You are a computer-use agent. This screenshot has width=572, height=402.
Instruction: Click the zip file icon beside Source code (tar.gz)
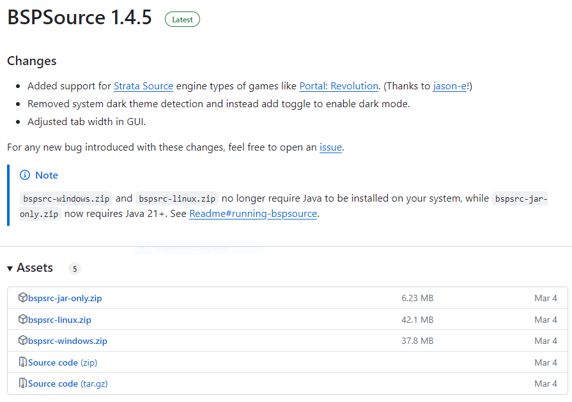(x=22, y=383)
